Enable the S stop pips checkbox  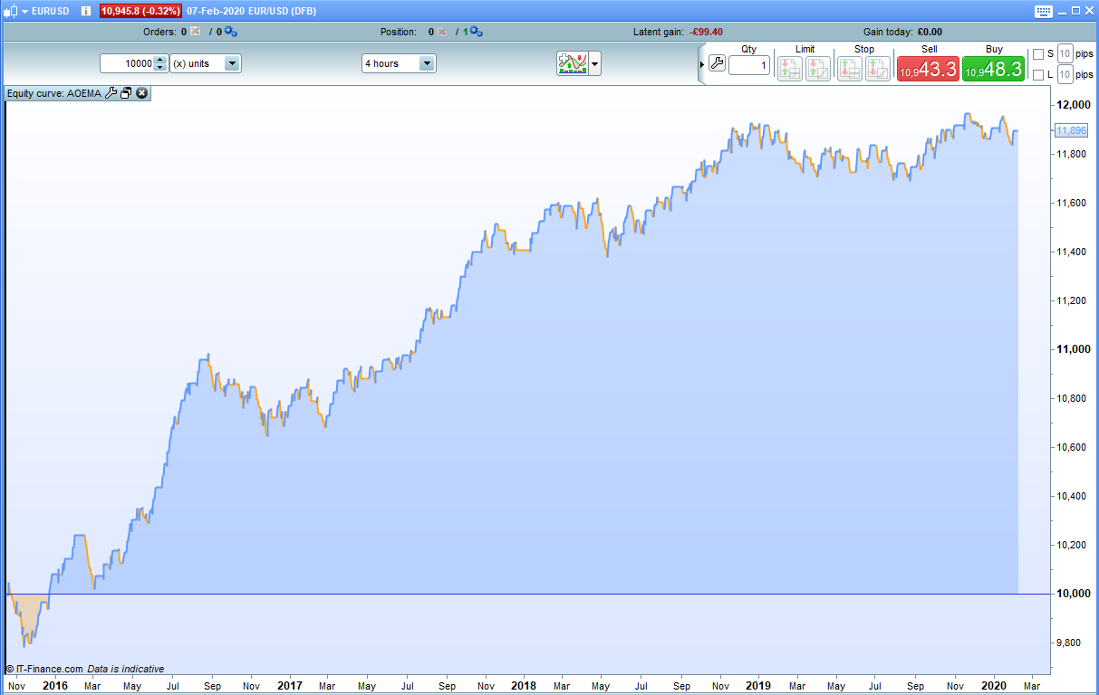(1038, 54)
